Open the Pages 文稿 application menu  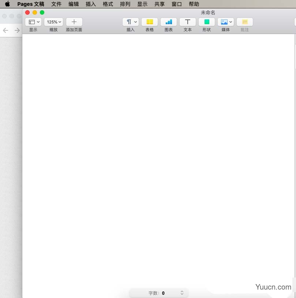(31, 4)
